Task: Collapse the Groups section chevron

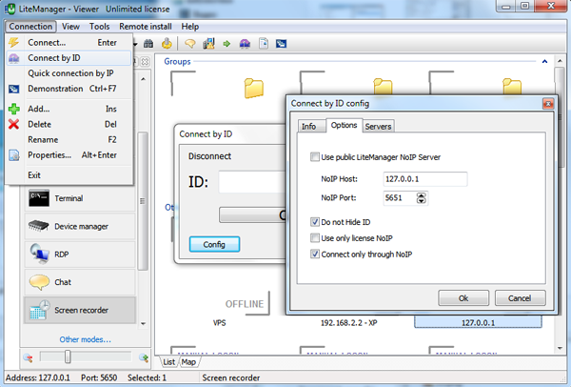Action: point(544,61)
